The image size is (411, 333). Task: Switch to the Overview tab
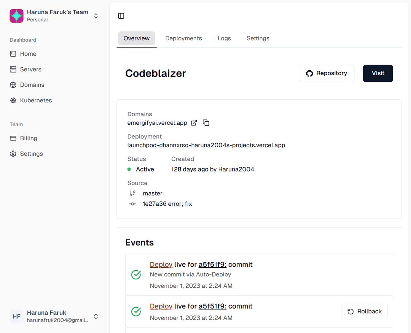pyautogui.click(x=137, y=38)
